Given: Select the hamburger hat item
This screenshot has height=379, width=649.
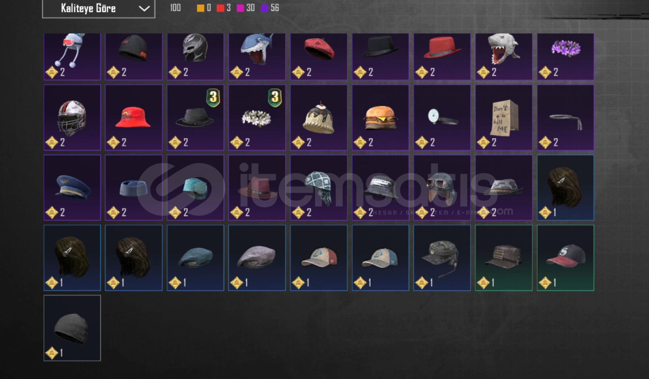Looking at the screenshot, I should click(x=380, y=117).
